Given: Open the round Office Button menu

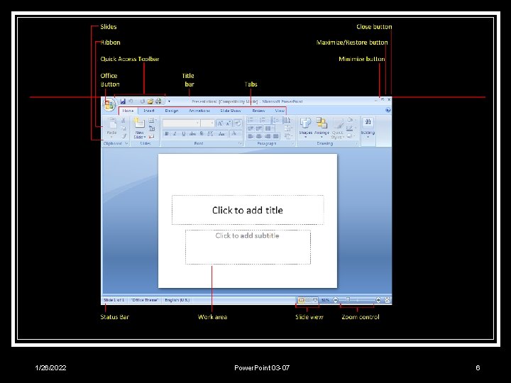Looking at the screenshot, I should click(109, 104).
